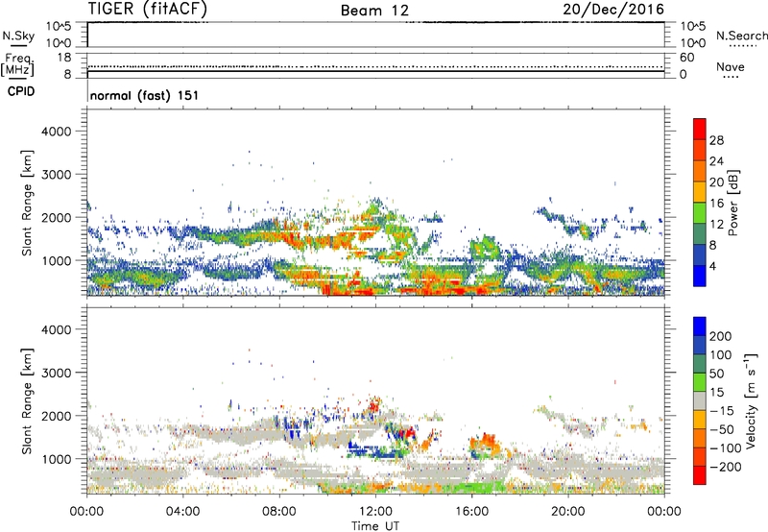
Task: Click the 'N.Sky' legend label
Action: coord(18,36)
